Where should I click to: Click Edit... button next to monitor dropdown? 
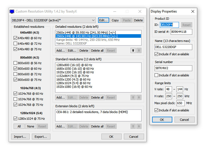pos(103,20)
